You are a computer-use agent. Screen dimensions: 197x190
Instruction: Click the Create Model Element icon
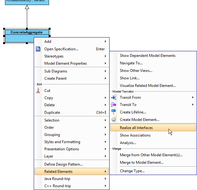pyautogui.click(x=114, y=119)
